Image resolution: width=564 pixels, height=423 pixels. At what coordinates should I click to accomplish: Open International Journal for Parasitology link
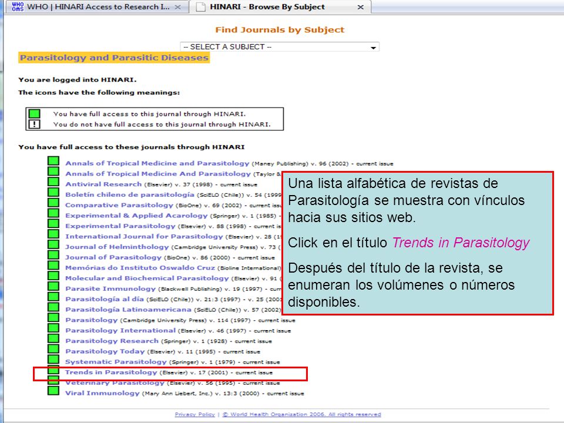click(x=145, y=236)
